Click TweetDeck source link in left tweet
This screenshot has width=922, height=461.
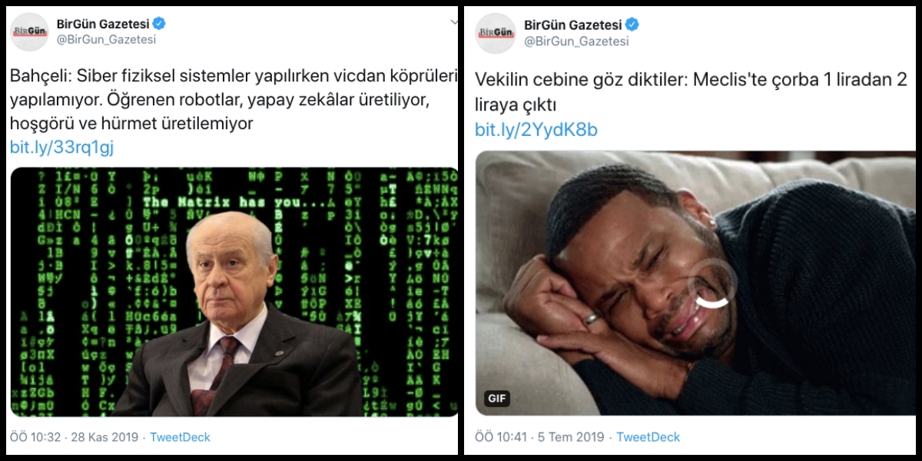[x=180, y=437]
